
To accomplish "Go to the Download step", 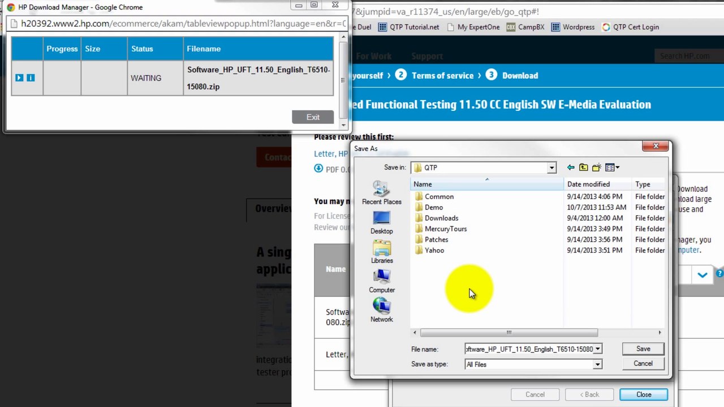I will pyautogui.click(x=512, y=75).
